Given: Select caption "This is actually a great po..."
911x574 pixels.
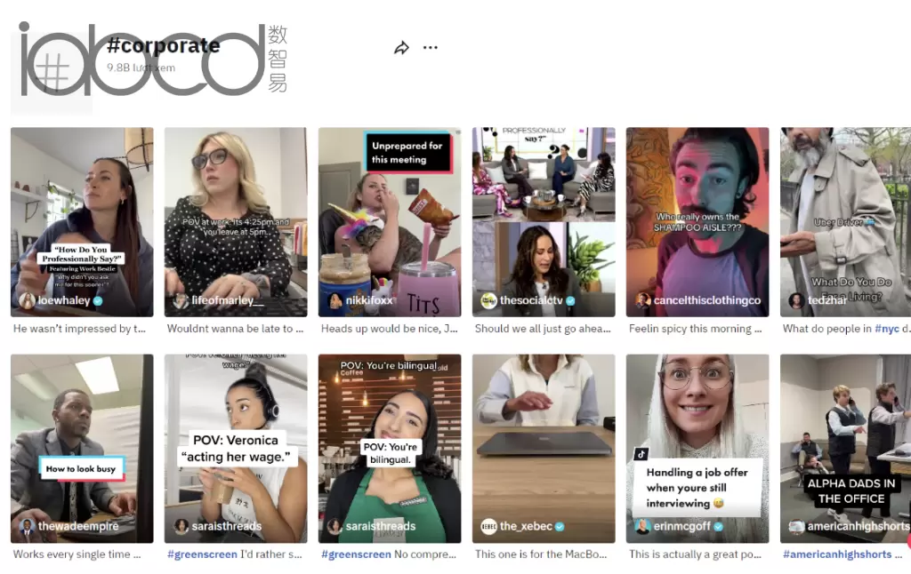Looking at the screenshot, I should click(695, 554).
